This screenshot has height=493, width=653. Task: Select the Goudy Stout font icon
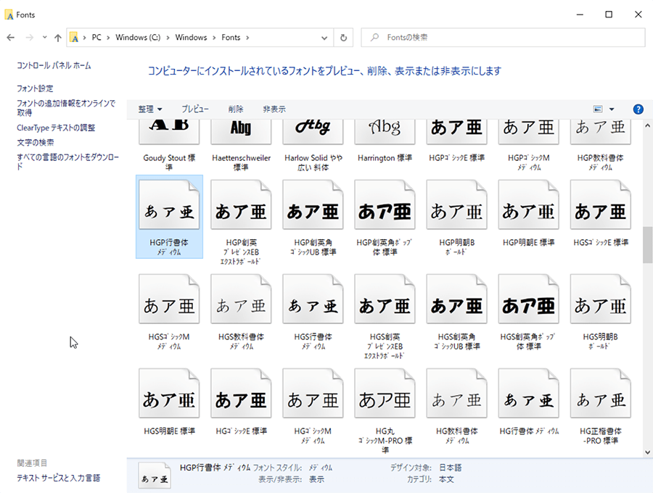pos(169,129)
